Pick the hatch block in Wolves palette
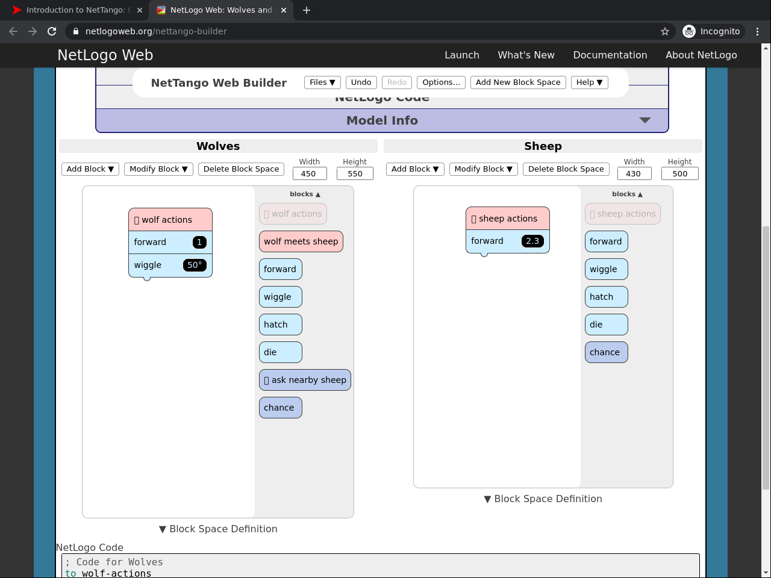 [281, 325]
